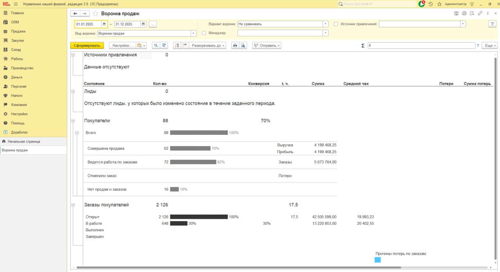Image resolution: width=500 pixels, height=272 pixels.
Task: Click the Сформировать button
Action: tap(87, 45)
